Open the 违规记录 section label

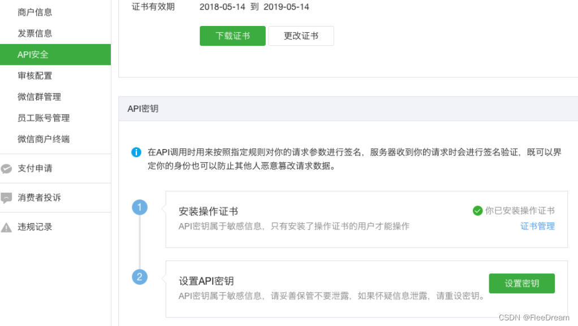[x=34, y=227]
